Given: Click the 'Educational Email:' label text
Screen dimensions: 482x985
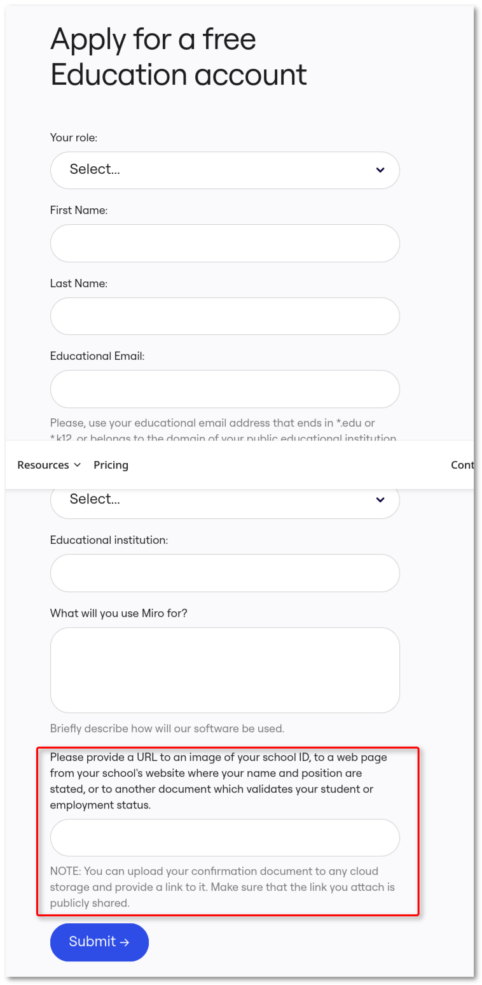Looking at the screenshot, I should [x=97, y=357].
